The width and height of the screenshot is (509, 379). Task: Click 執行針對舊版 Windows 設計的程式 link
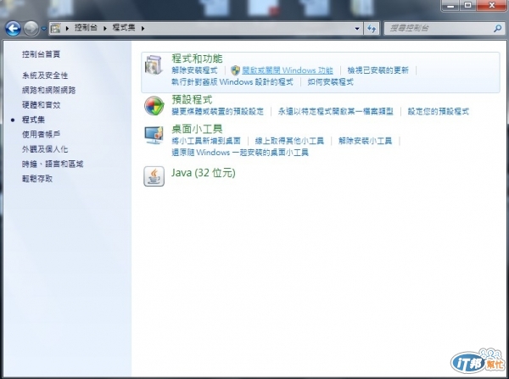[x=232, y=81]
